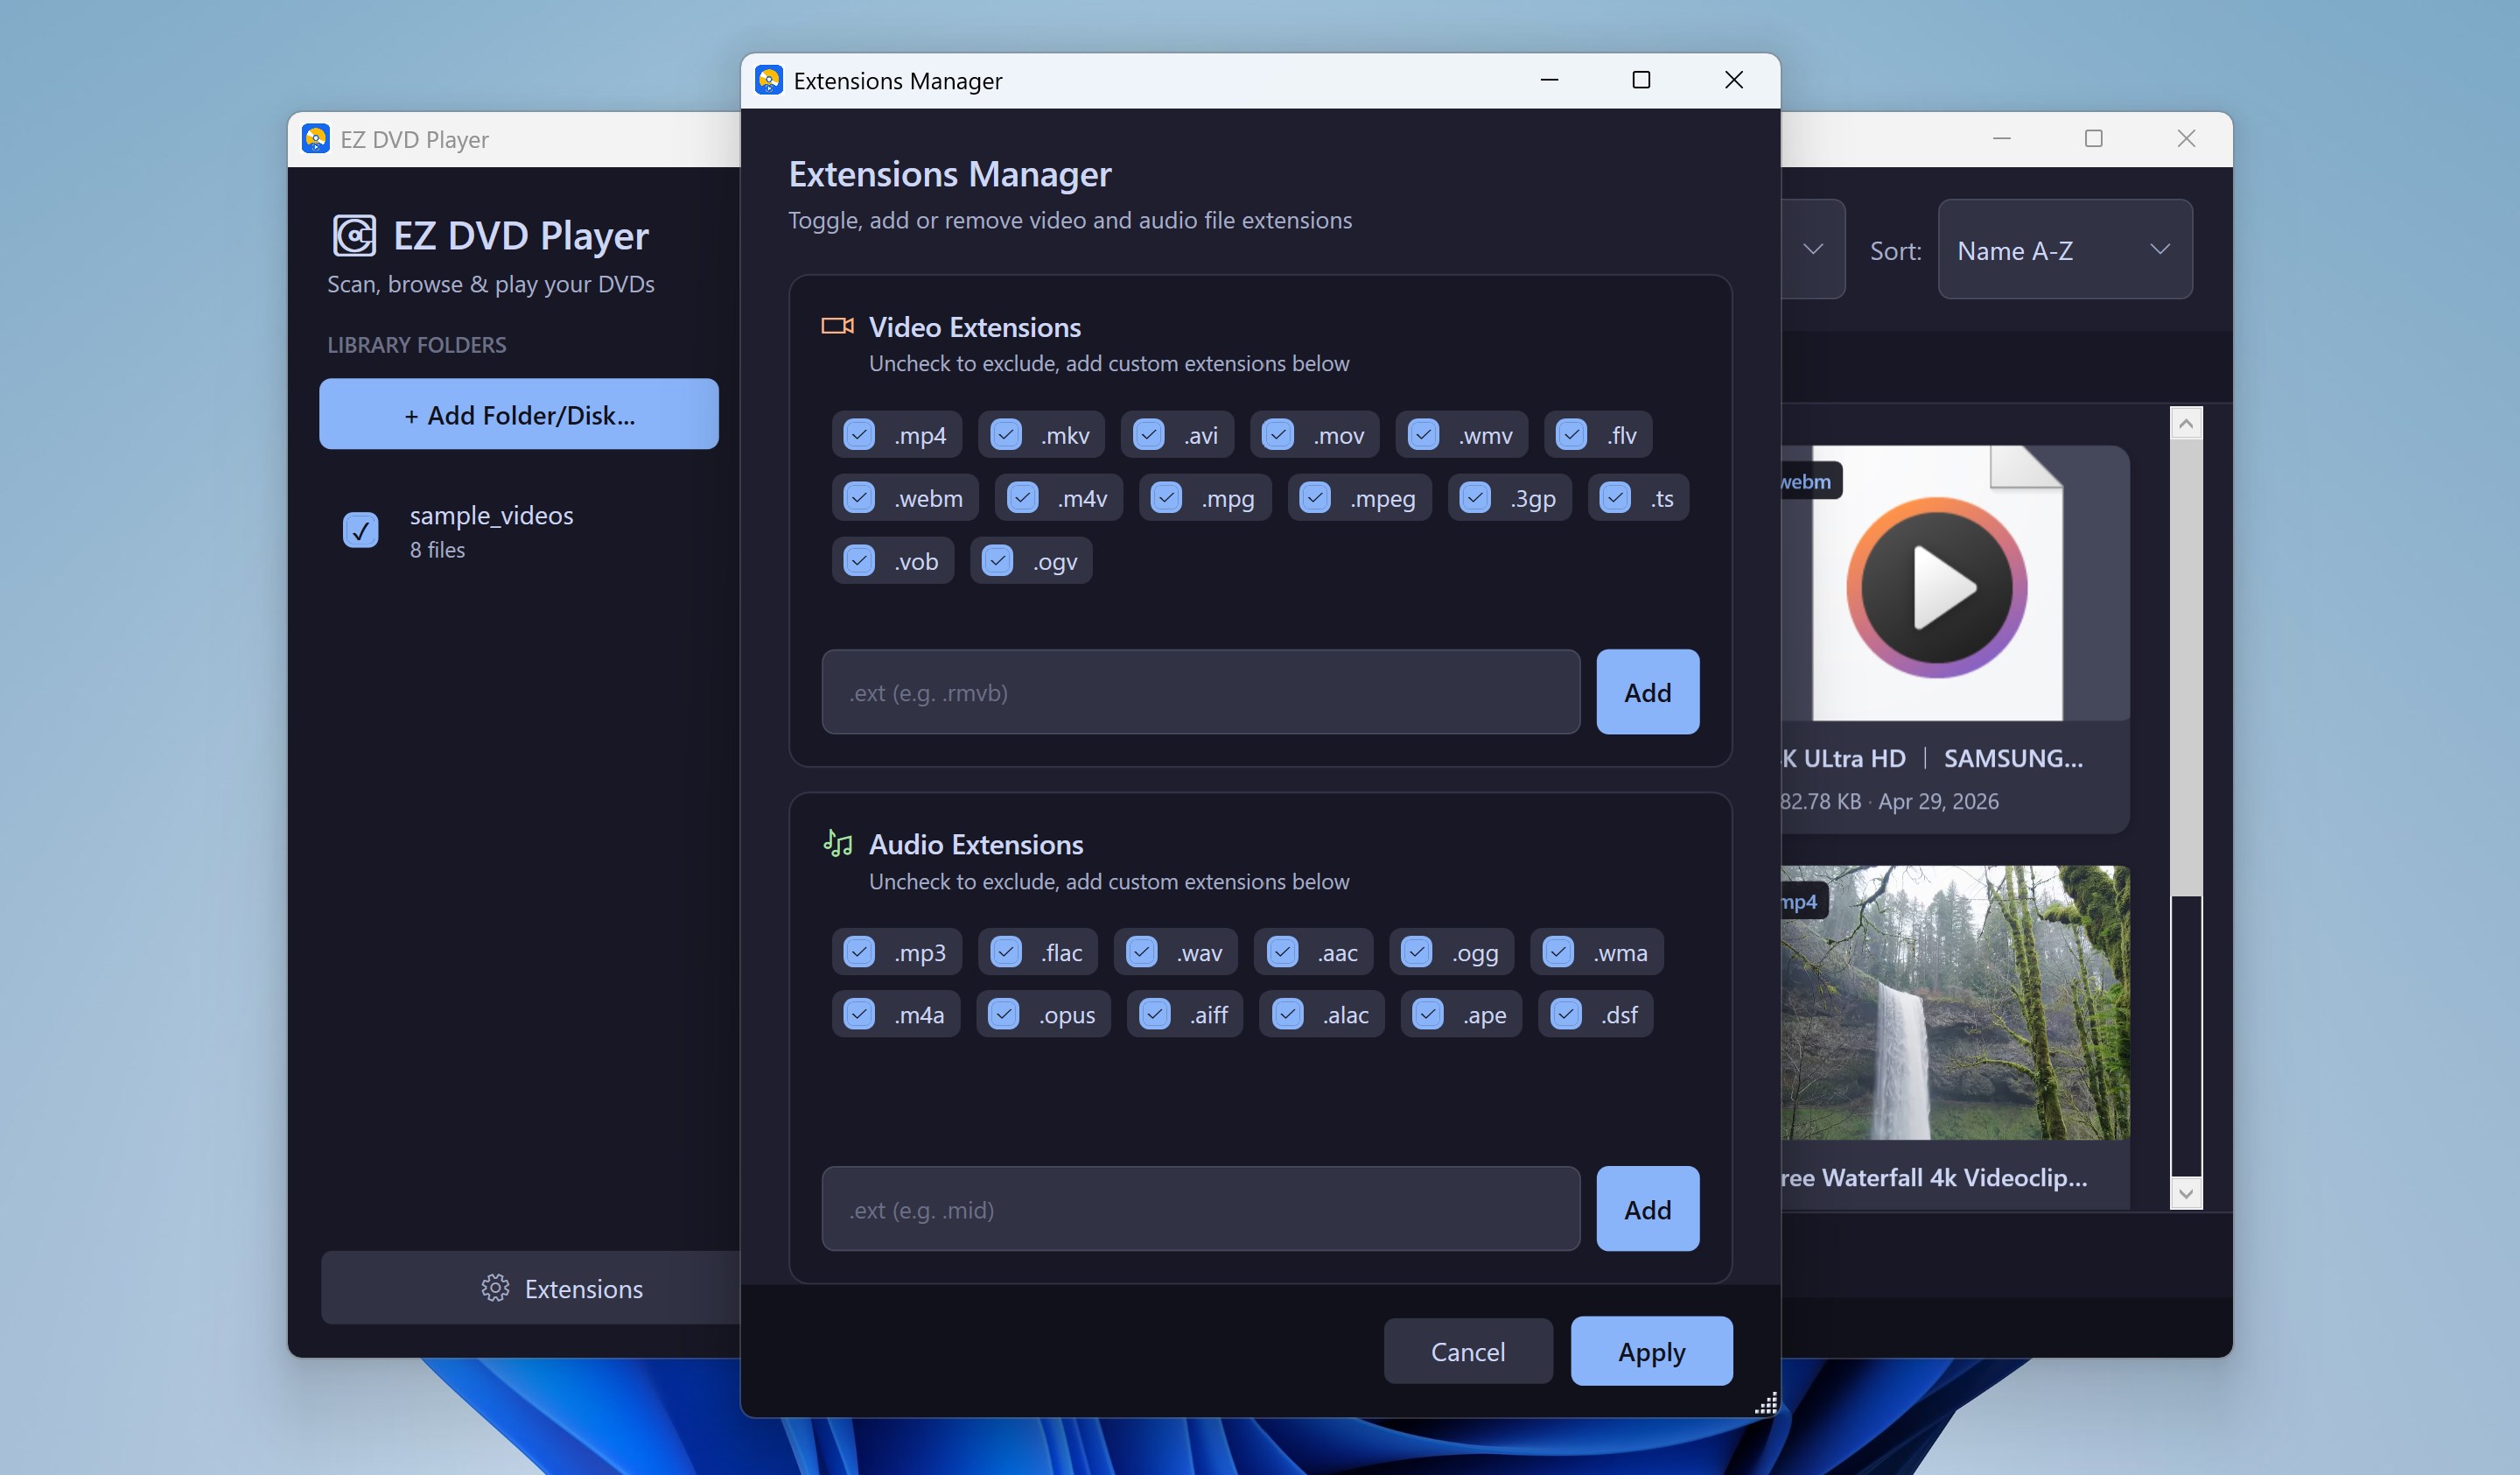Uncheck the .aac audio extension
Image resolution: width=2520 pixels, height=1475 pixels.
[1282, 952]
